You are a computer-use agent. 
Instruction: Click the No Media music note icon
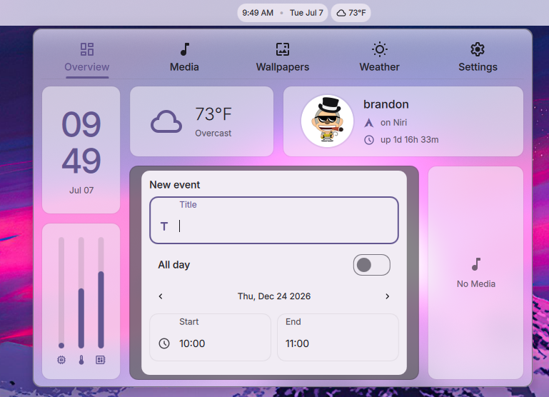(x=475, y=264)
